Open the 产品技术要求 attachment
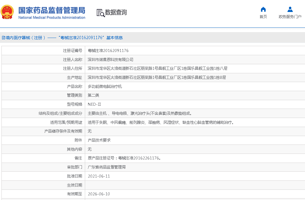 (99, 140)
